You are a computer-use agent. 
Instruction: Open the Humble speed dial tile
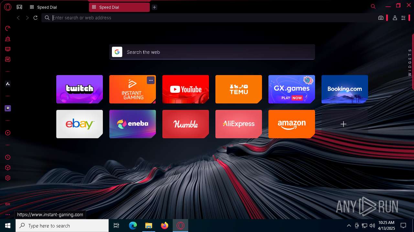(186, 124)
